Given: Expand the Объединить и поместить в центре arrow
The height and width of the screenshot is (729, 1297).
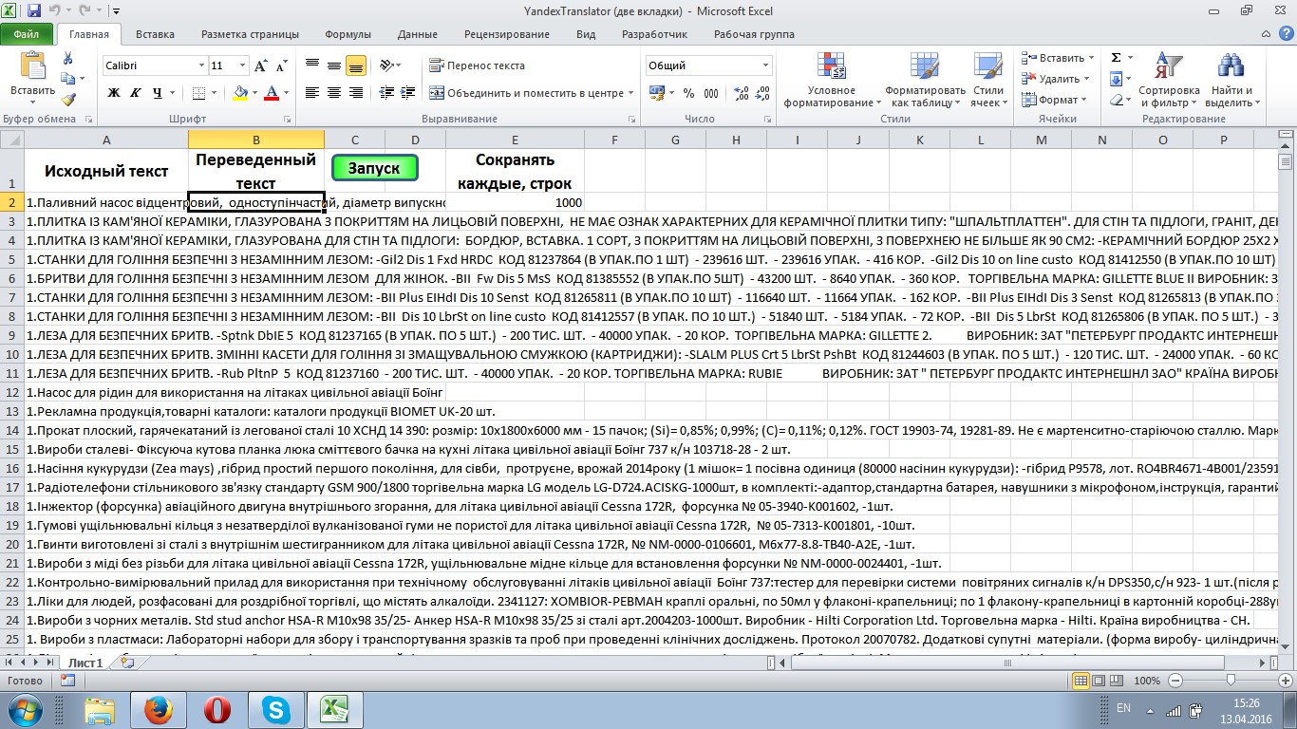Looking at the screenshot, I should tap(630, 93).
